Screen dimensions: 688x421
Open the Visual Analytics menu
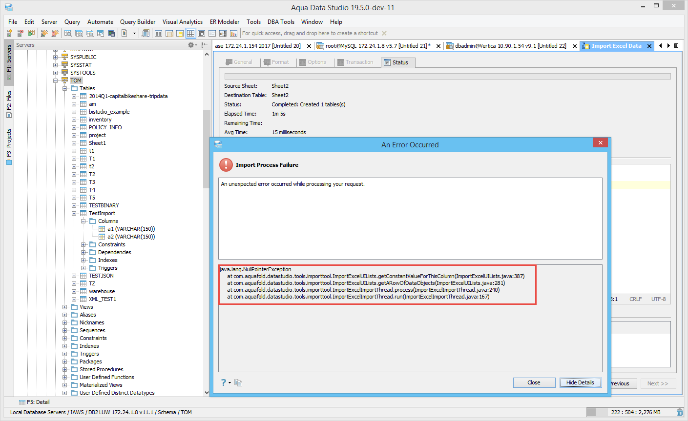(x=183, y=22)
